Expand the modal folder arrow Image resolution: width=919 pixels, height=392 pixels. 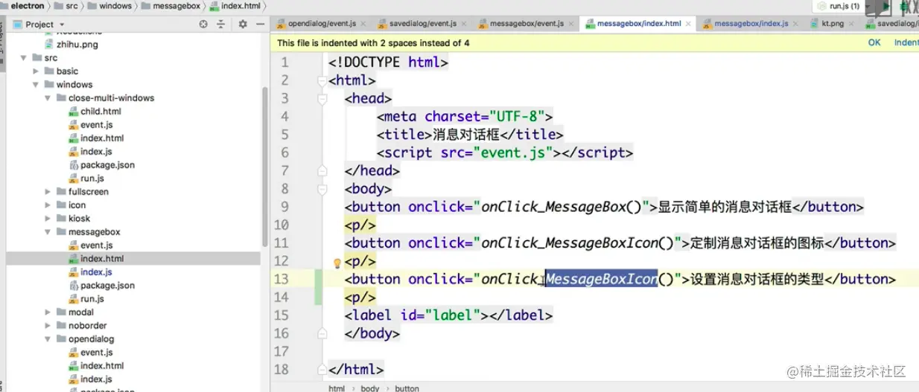click(x=48, y=312)
